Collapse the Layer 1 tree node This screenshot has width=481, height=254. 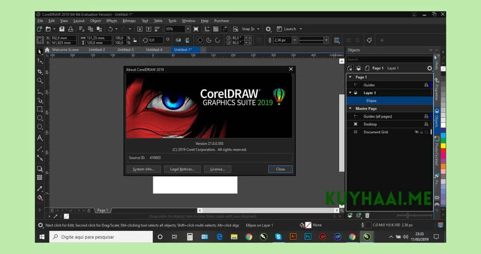pyautogui.click(x=350, y=93)
